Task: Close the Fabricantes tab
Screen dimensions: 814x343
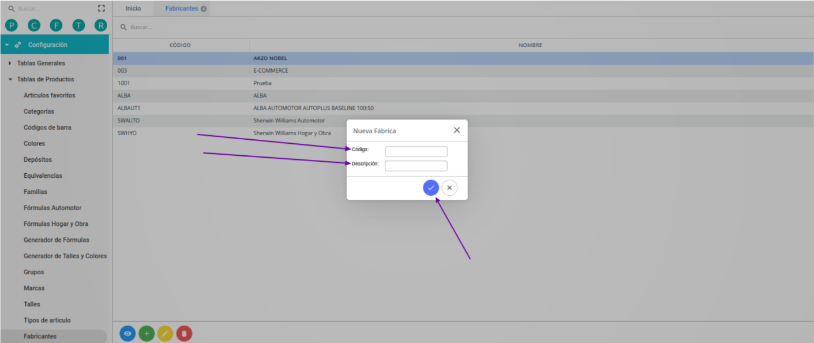Action: click(x=204, y=9)
